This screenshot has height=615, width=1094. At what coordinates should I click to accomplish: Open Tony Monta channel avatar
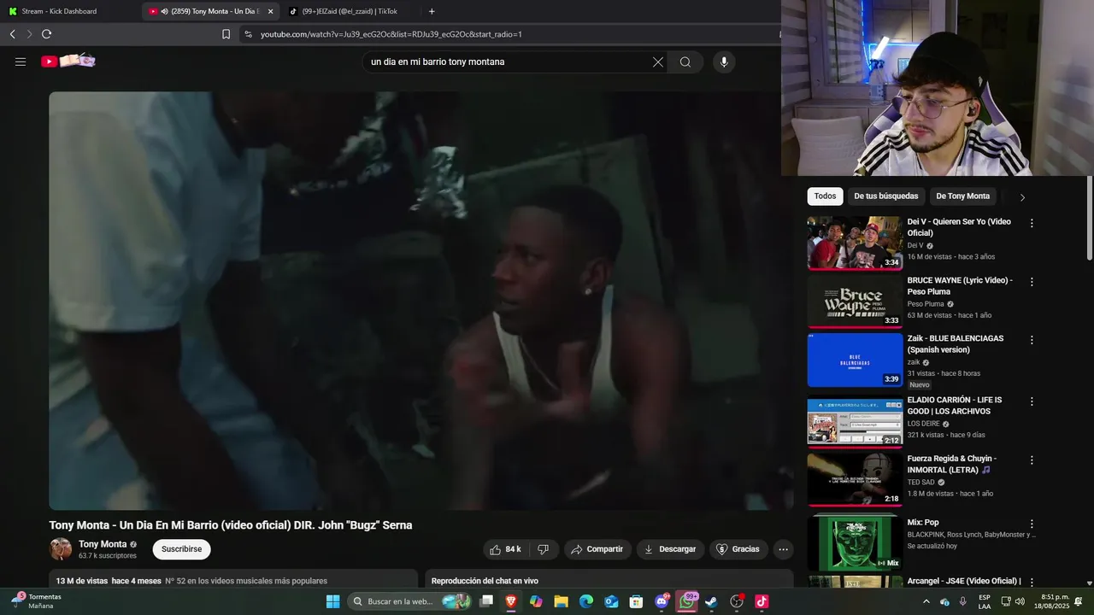(x=61, y=549)
